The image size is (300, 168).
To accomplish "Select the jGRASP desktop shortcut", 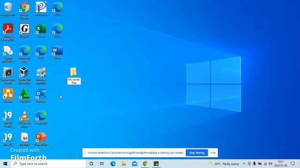I will tap(24, 30).
